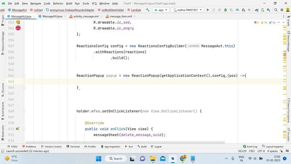
Task: Switch to MessageVH.java tab
Action: tap(52, 16)
